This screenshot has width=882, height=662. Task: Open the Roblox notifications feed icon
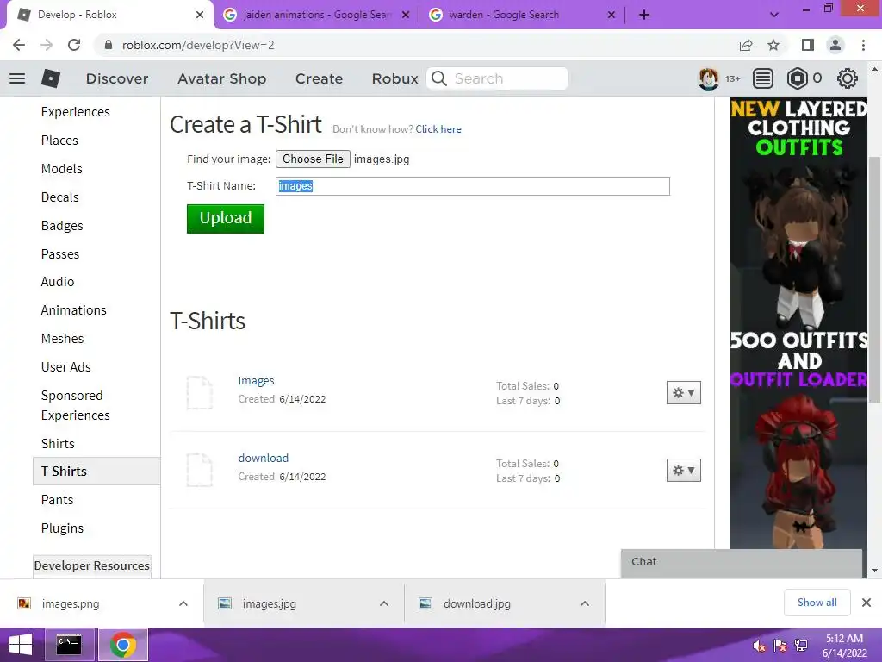coord(763,78)
